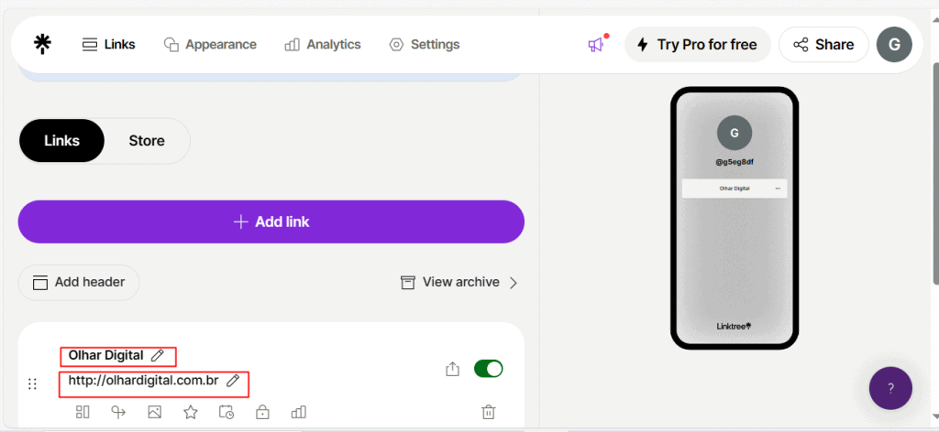Edit the Olhar Digital title pencil
The width and height of the screenshot is (939, 432).
click(158, 355)
